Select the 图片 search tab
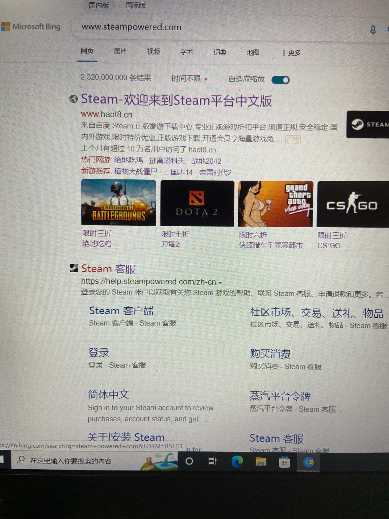 120,51
